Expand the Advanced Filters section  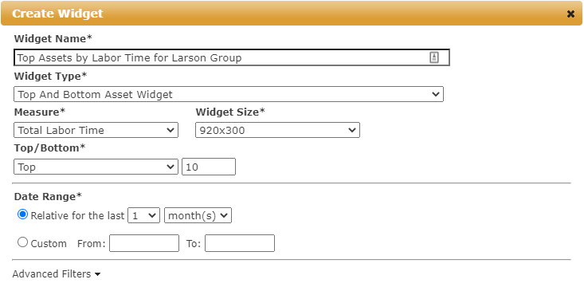click(x=57, y=274)
